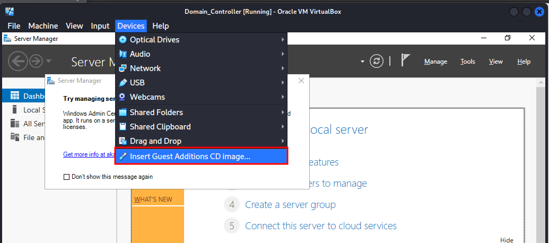Click the Shared Clipboard icon

123,127
